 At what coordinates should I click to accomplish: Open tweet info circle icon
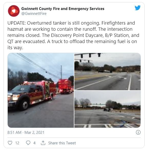[x=138, y=132]
